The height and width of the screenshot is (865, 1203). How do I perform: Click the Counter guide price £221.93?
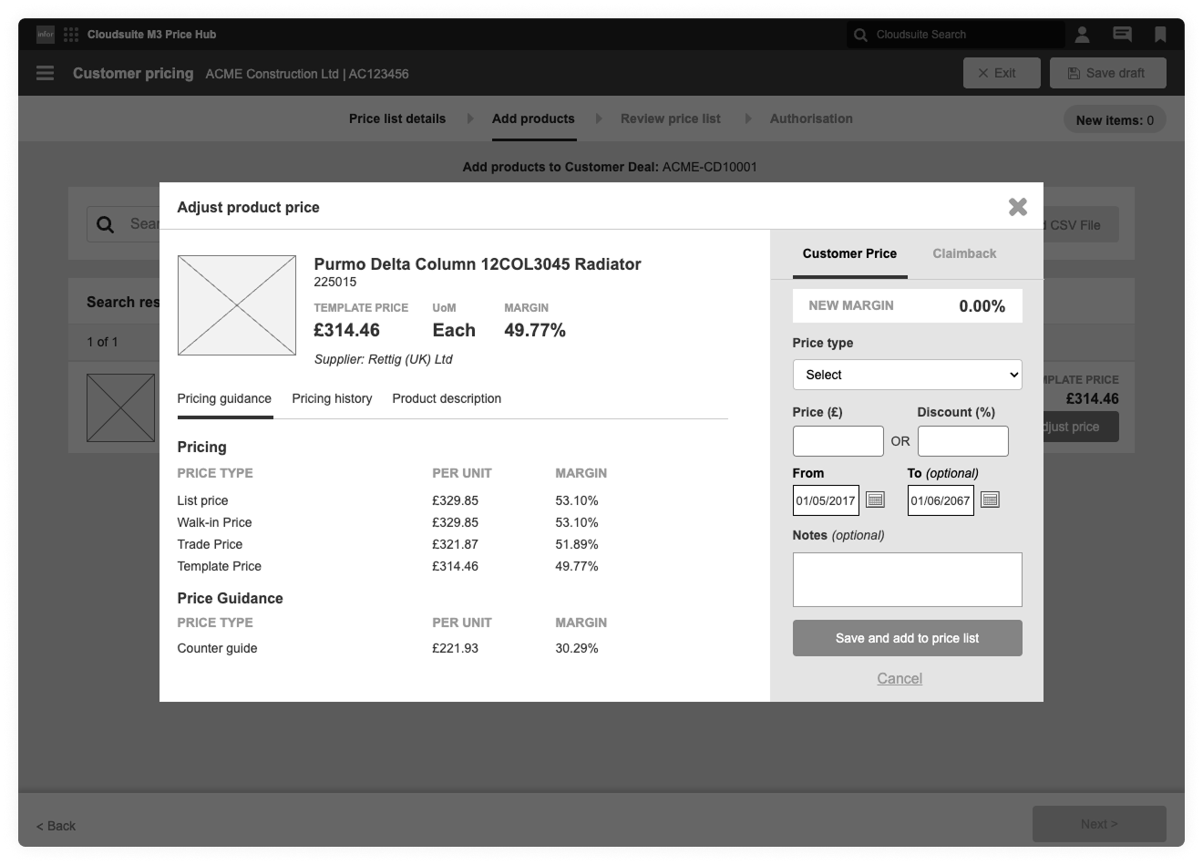tap(456, 648)
